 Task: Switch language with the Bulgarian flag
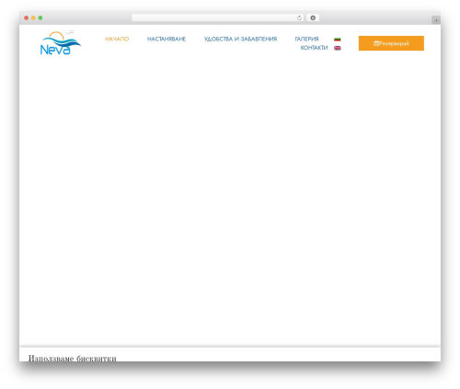point(338,40)
